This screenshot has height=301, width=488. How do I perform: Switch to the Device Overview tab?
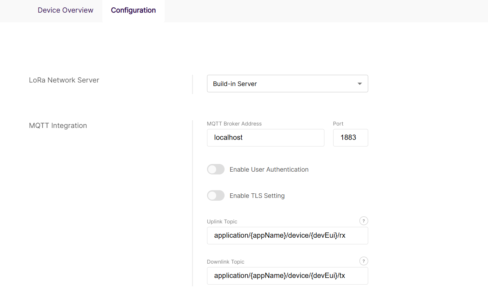tap(66, 10)
